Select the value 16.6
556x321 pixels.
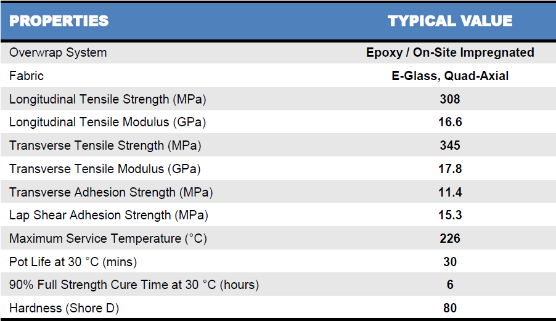pos(450,122)
